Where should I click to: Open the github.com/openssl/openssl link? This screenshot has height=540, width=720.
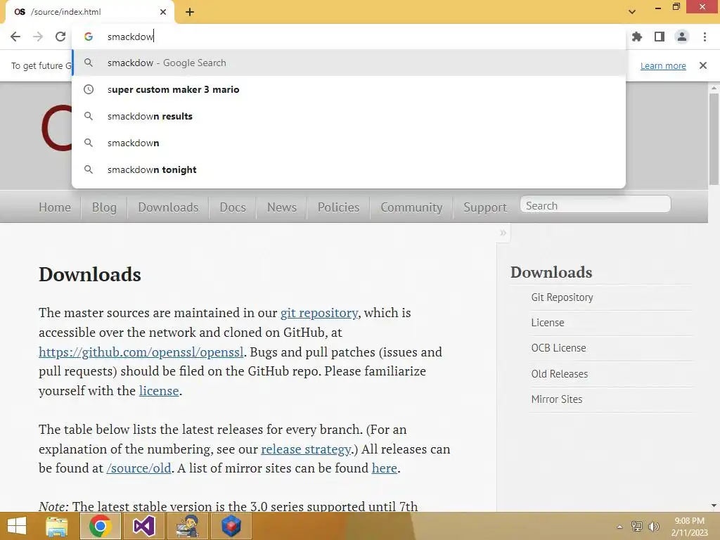coord(141,352)
